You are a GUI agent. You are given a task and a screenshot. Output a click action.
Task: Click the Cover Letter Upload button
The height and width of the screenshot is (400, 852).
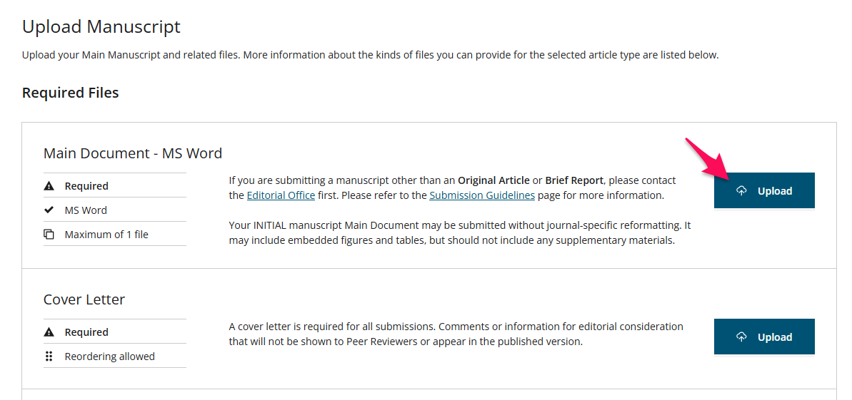(764, 337)
